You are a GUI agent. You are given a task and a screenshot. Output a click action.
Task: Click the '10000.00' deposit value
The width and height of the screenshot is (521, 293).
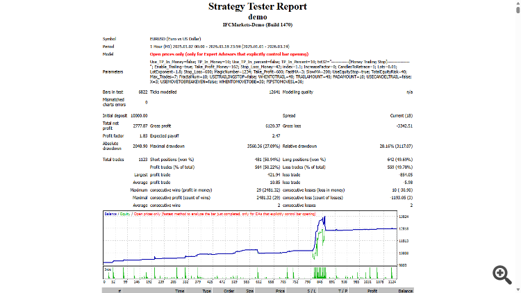[139, 116]
